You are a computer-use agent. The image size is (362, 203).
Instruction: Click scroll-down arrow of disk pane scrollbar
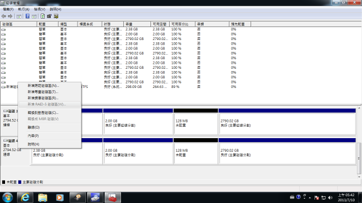pyautogui.click(x=359, y=176)
